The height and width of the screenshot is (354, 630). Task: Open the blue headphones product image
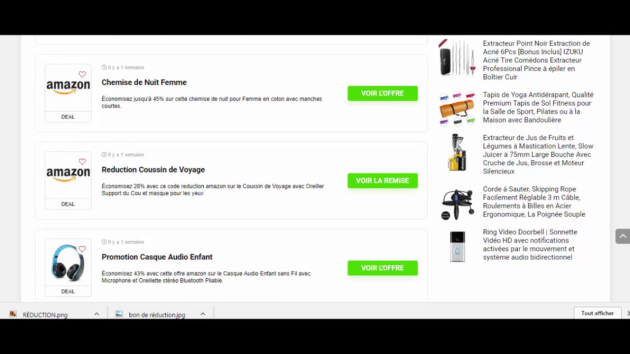pyautogui.click(x=68, y=263)
